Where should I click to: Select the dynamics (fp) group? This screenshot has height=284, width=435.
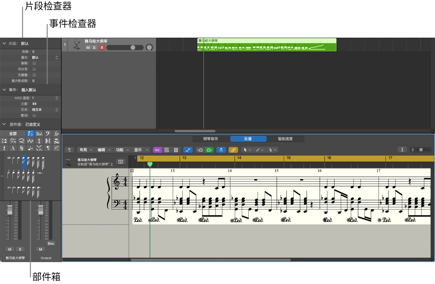[56, 133]
